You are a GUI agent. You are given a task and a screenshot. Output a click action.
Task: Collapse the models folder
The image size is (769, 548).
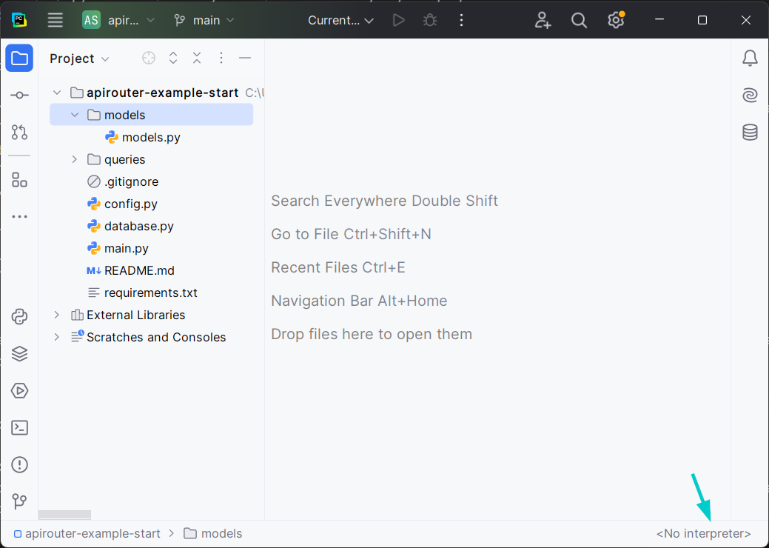pos(75,115)
